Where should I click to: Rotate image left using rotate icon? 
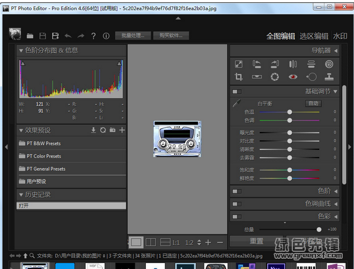coord(257,64)
